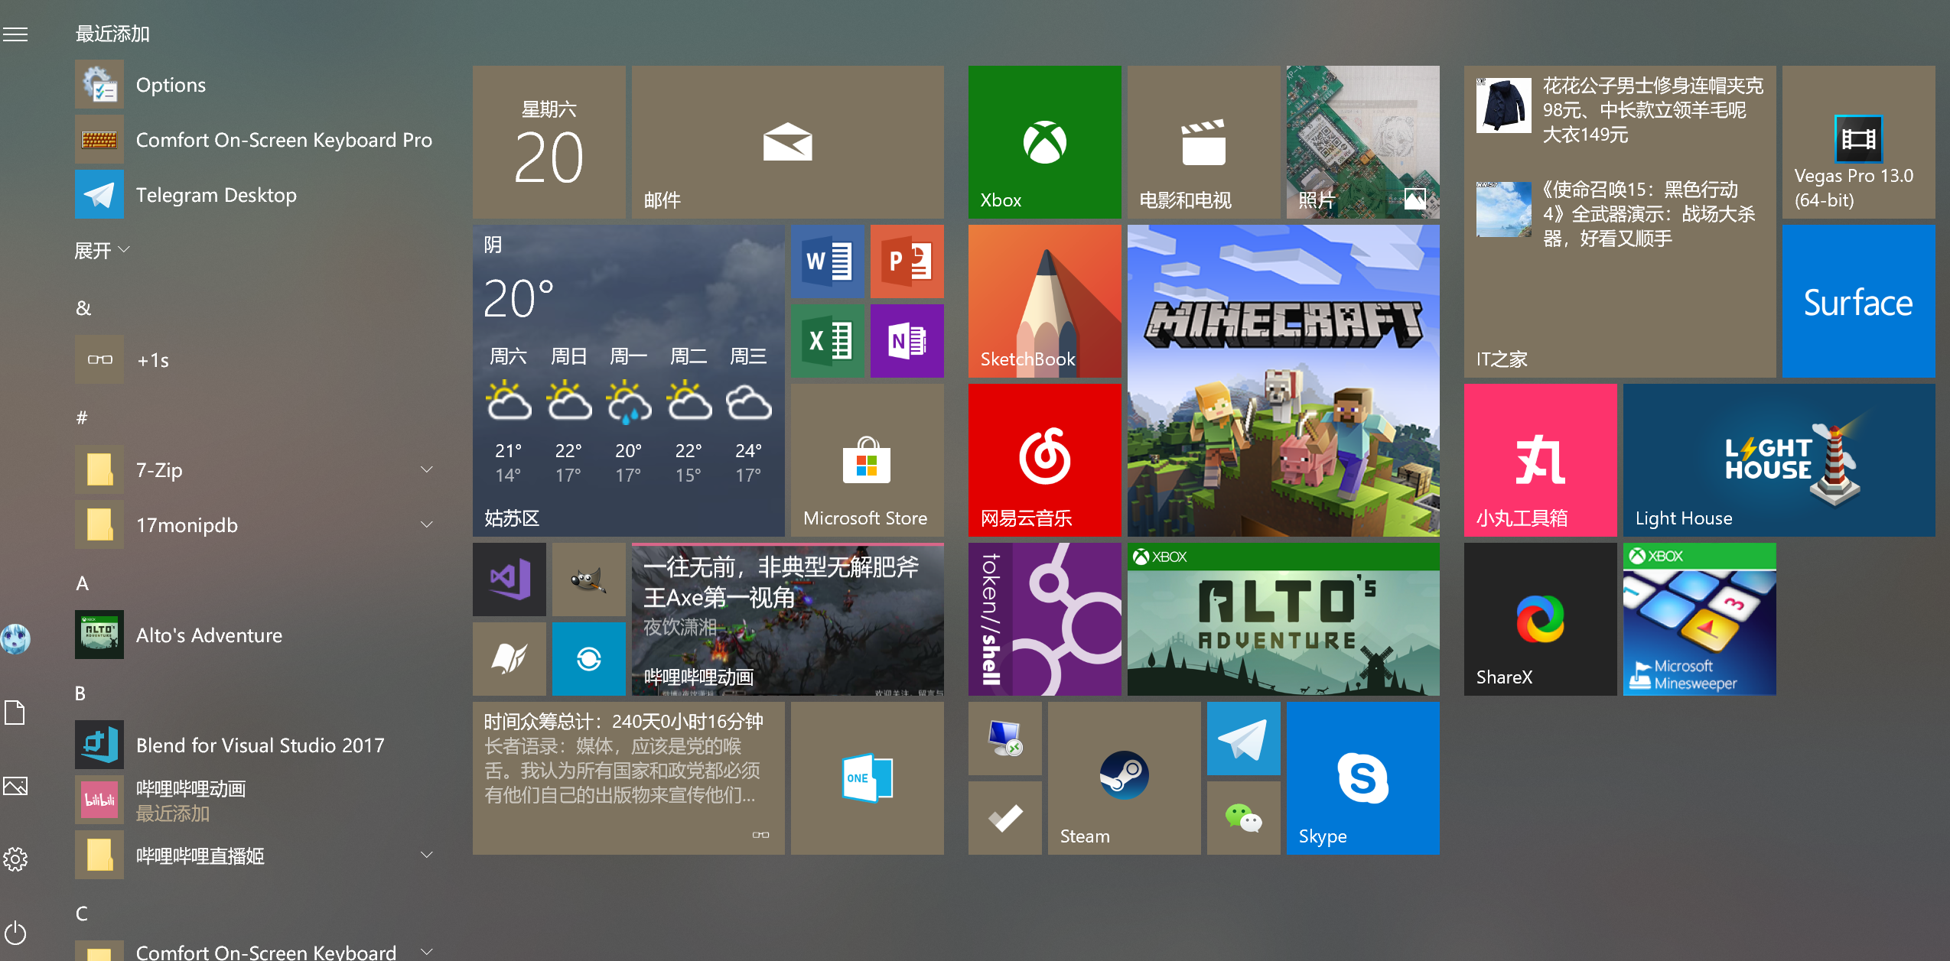Click the # letter group header
This screenshot has height=961, width=1950.
click(x=82, y=417)
